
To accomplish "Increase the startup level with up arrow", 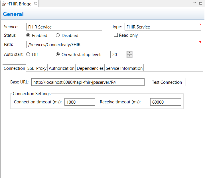I will 130,53.
